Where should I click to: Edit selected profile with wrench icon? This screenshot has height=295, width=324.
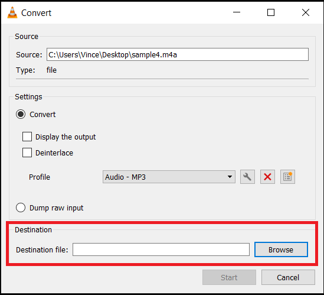click(247, 177)
